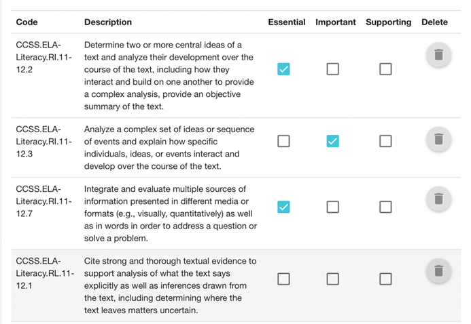471x324 pixels.
Task: Mark RI.11-12.7 as Important
Action: click(332, 207)
